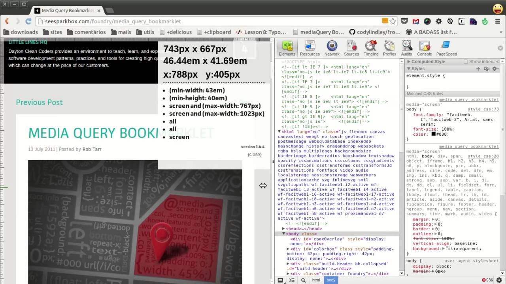Viewport: 506px width, 284px height.
Task: Open the Resources panel
Action: (310, 48)
